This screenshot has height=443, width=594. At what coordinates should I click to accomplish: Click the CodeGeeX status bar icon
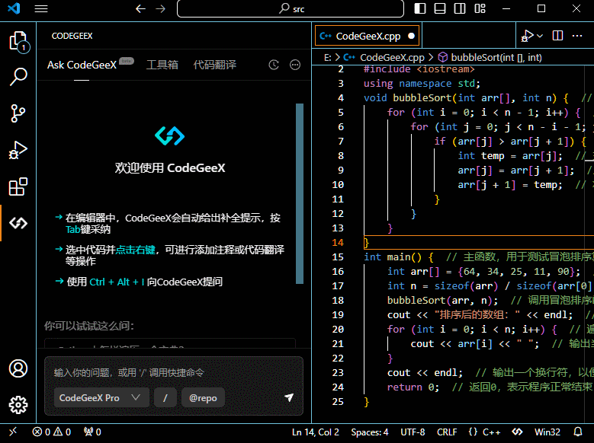pyautogui.click(x=517, y=432)
